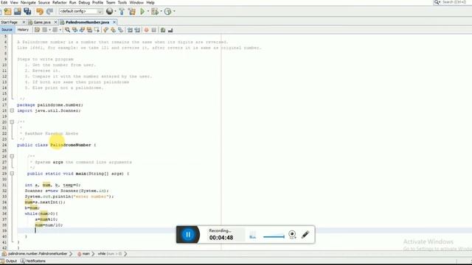Viewport: 472px width, 265px height.
Task: Adjust the recorder volume slider
Action: point(274,237)
